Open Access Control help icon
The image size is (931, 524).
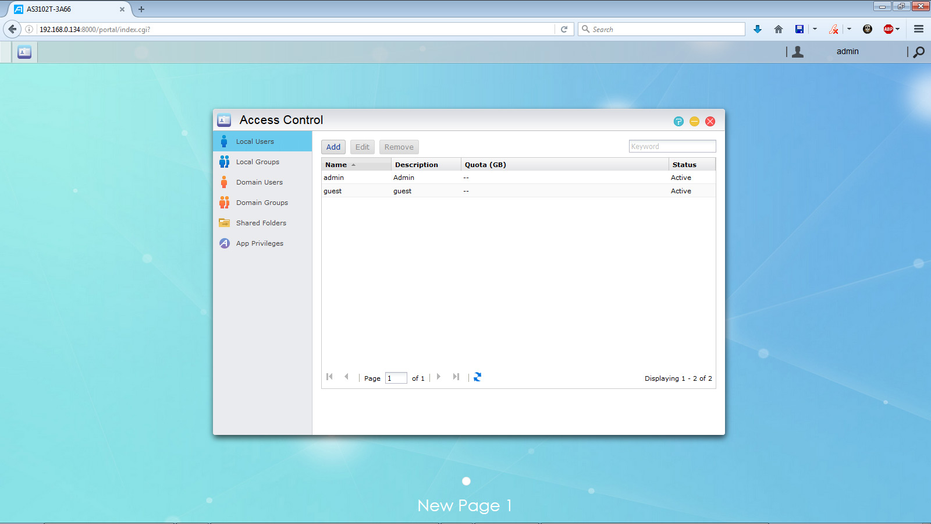(678, 121)
